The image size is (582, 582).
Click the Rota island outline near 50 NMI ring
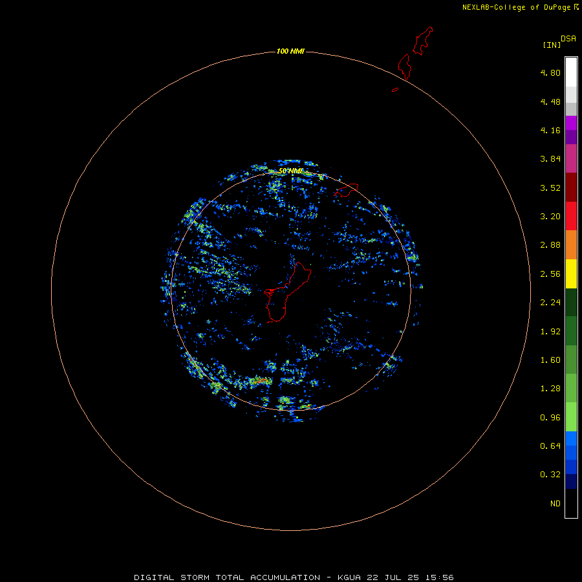(x=346, y=189)
